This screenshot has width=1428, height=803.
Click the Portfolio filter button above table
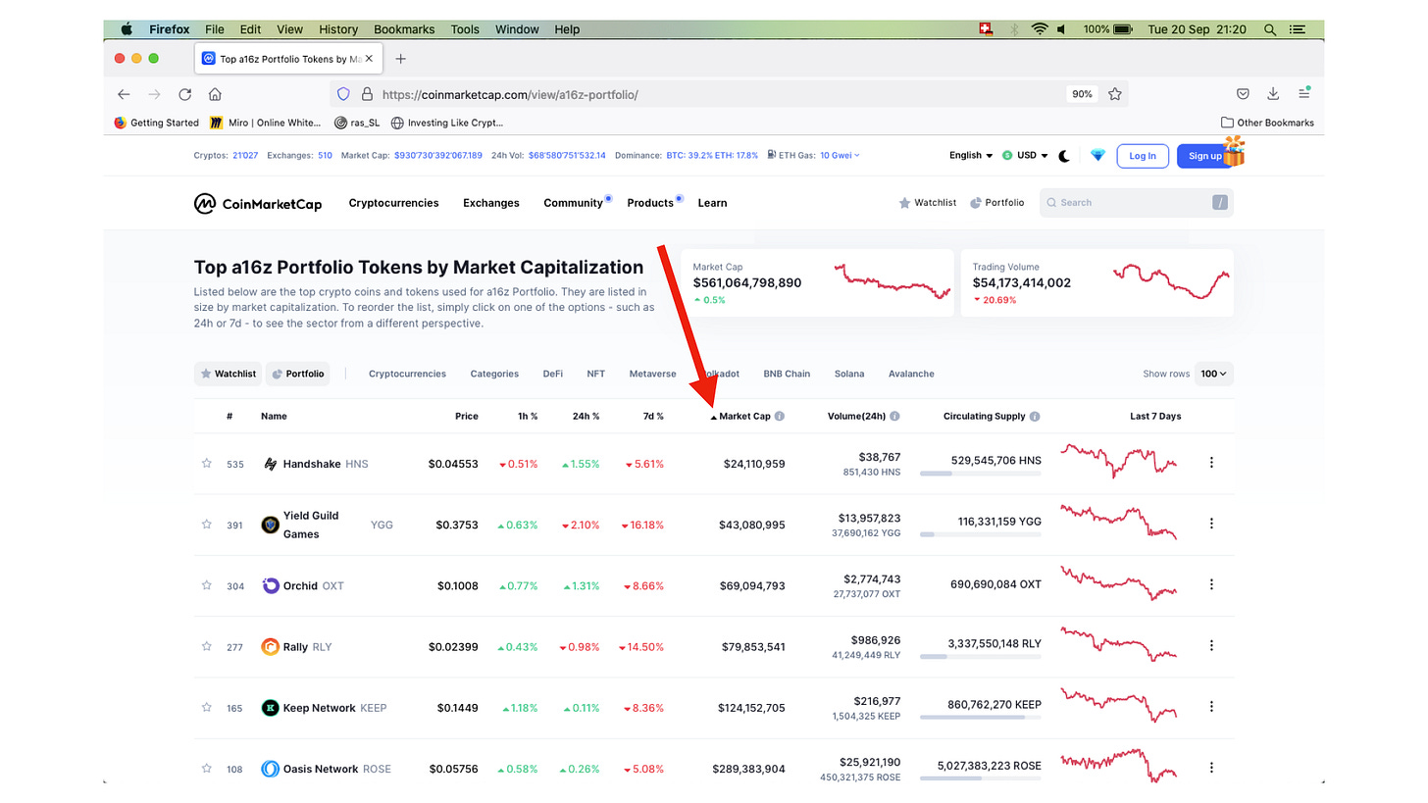pyautogui.click(x=297, y=374)
